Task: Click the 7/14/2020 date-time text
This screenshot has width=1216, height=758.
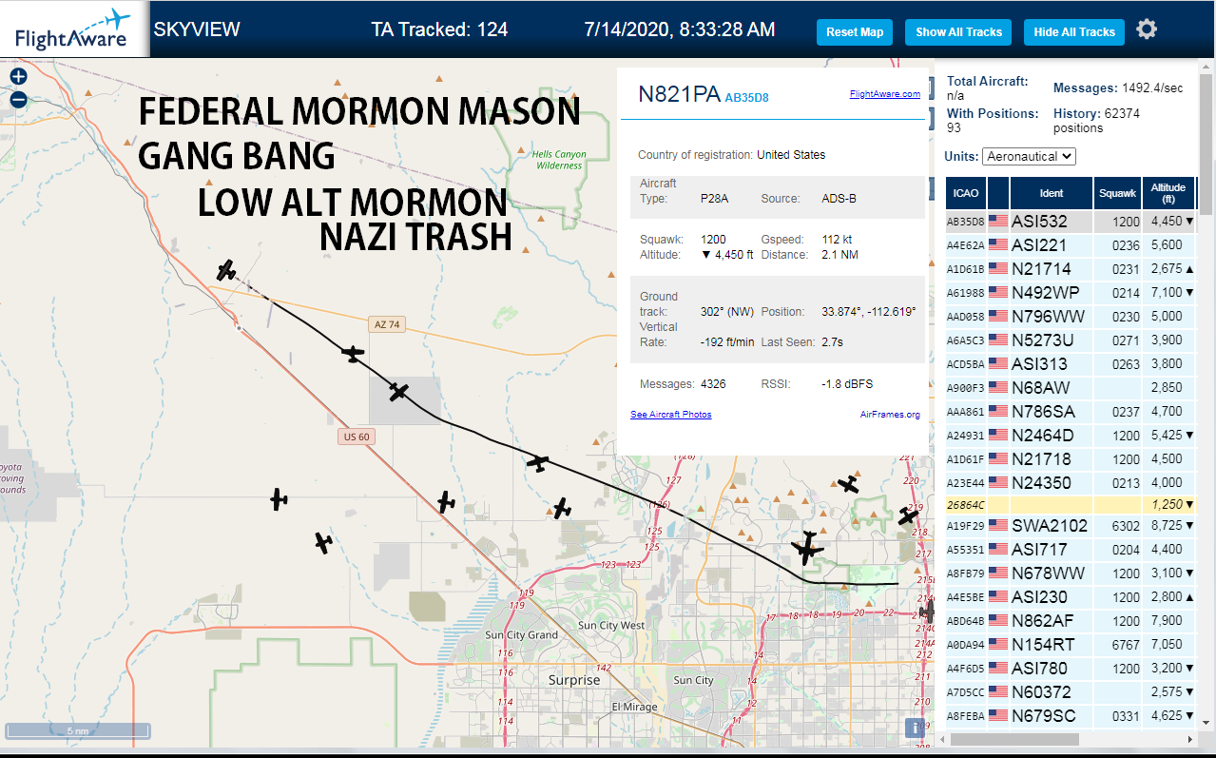Action: pos(680,29)
